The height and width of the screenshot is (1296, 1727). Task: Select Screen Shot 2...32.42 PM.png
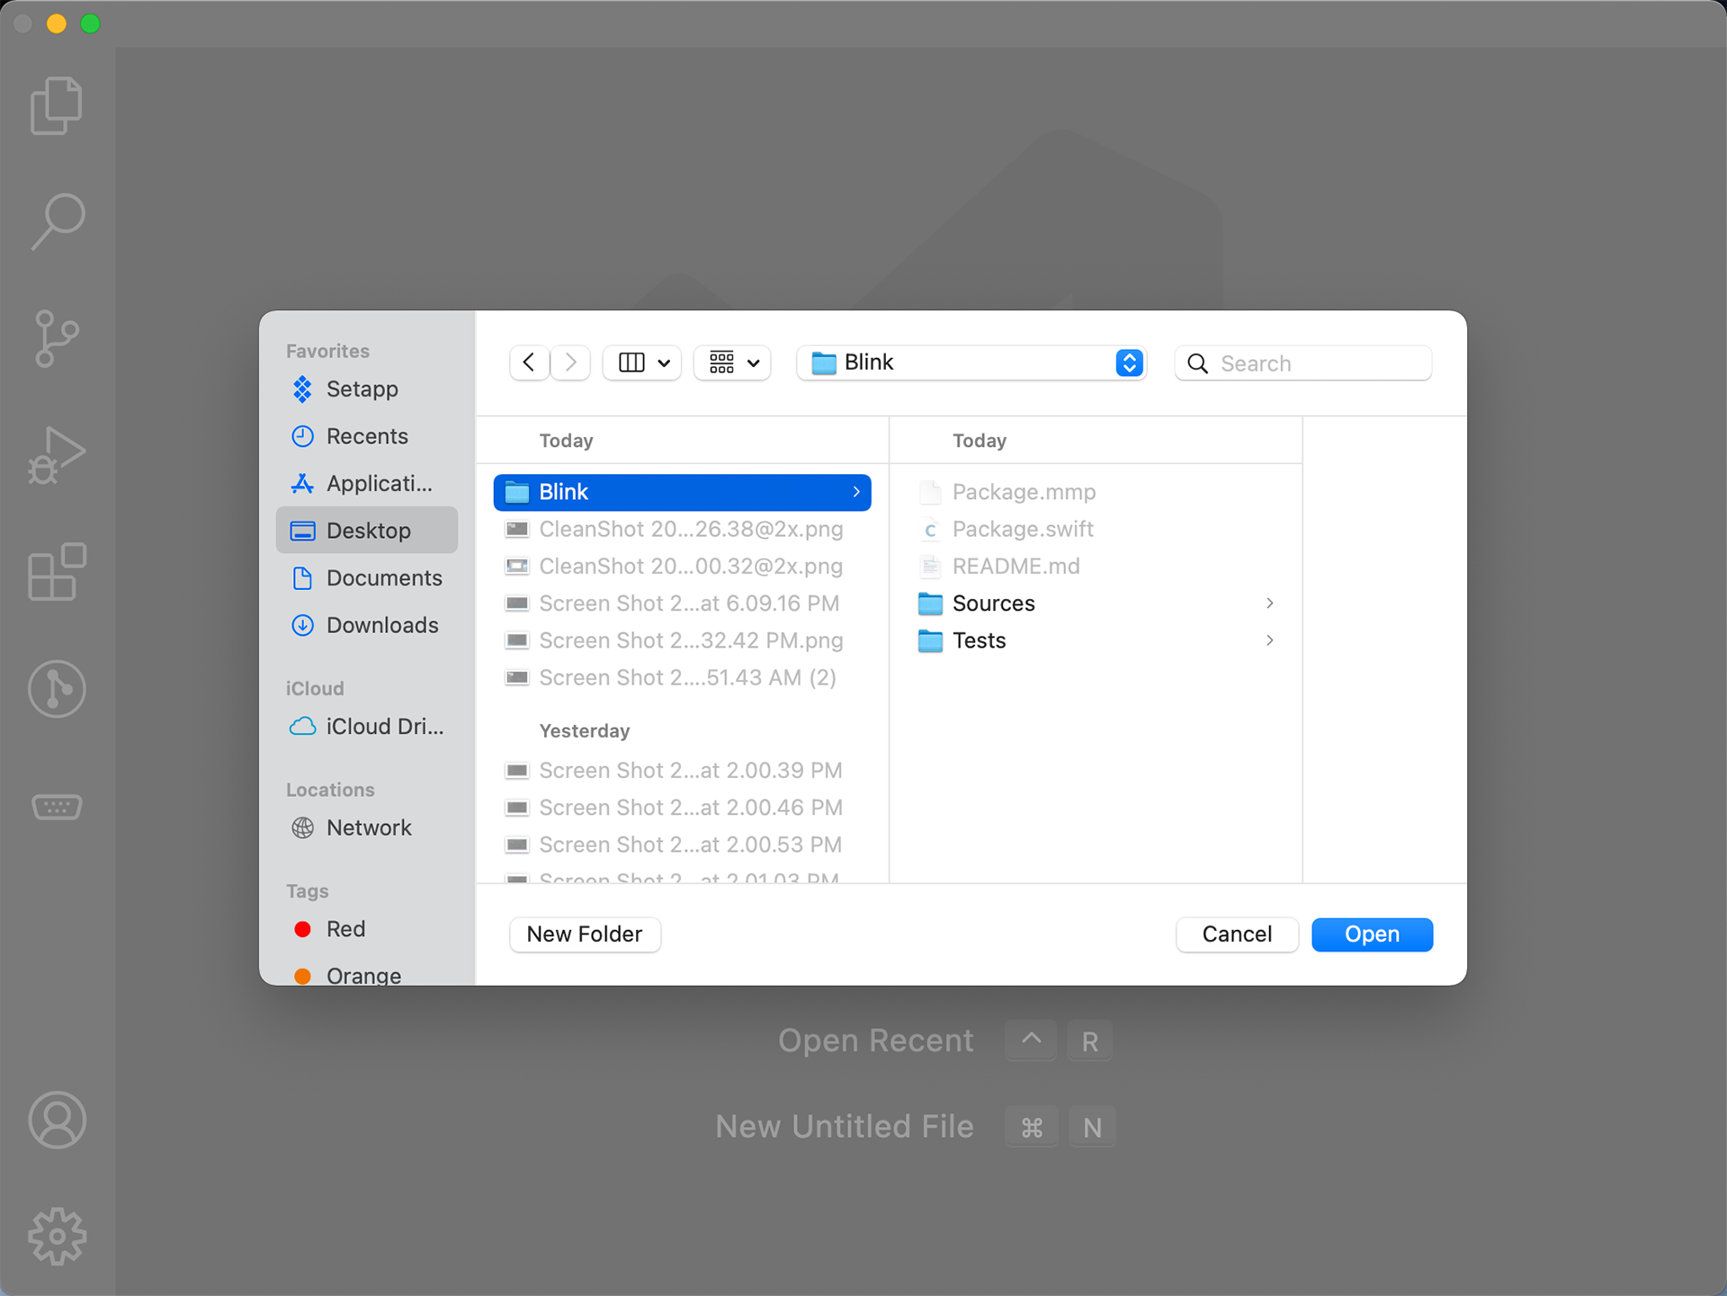682,640
